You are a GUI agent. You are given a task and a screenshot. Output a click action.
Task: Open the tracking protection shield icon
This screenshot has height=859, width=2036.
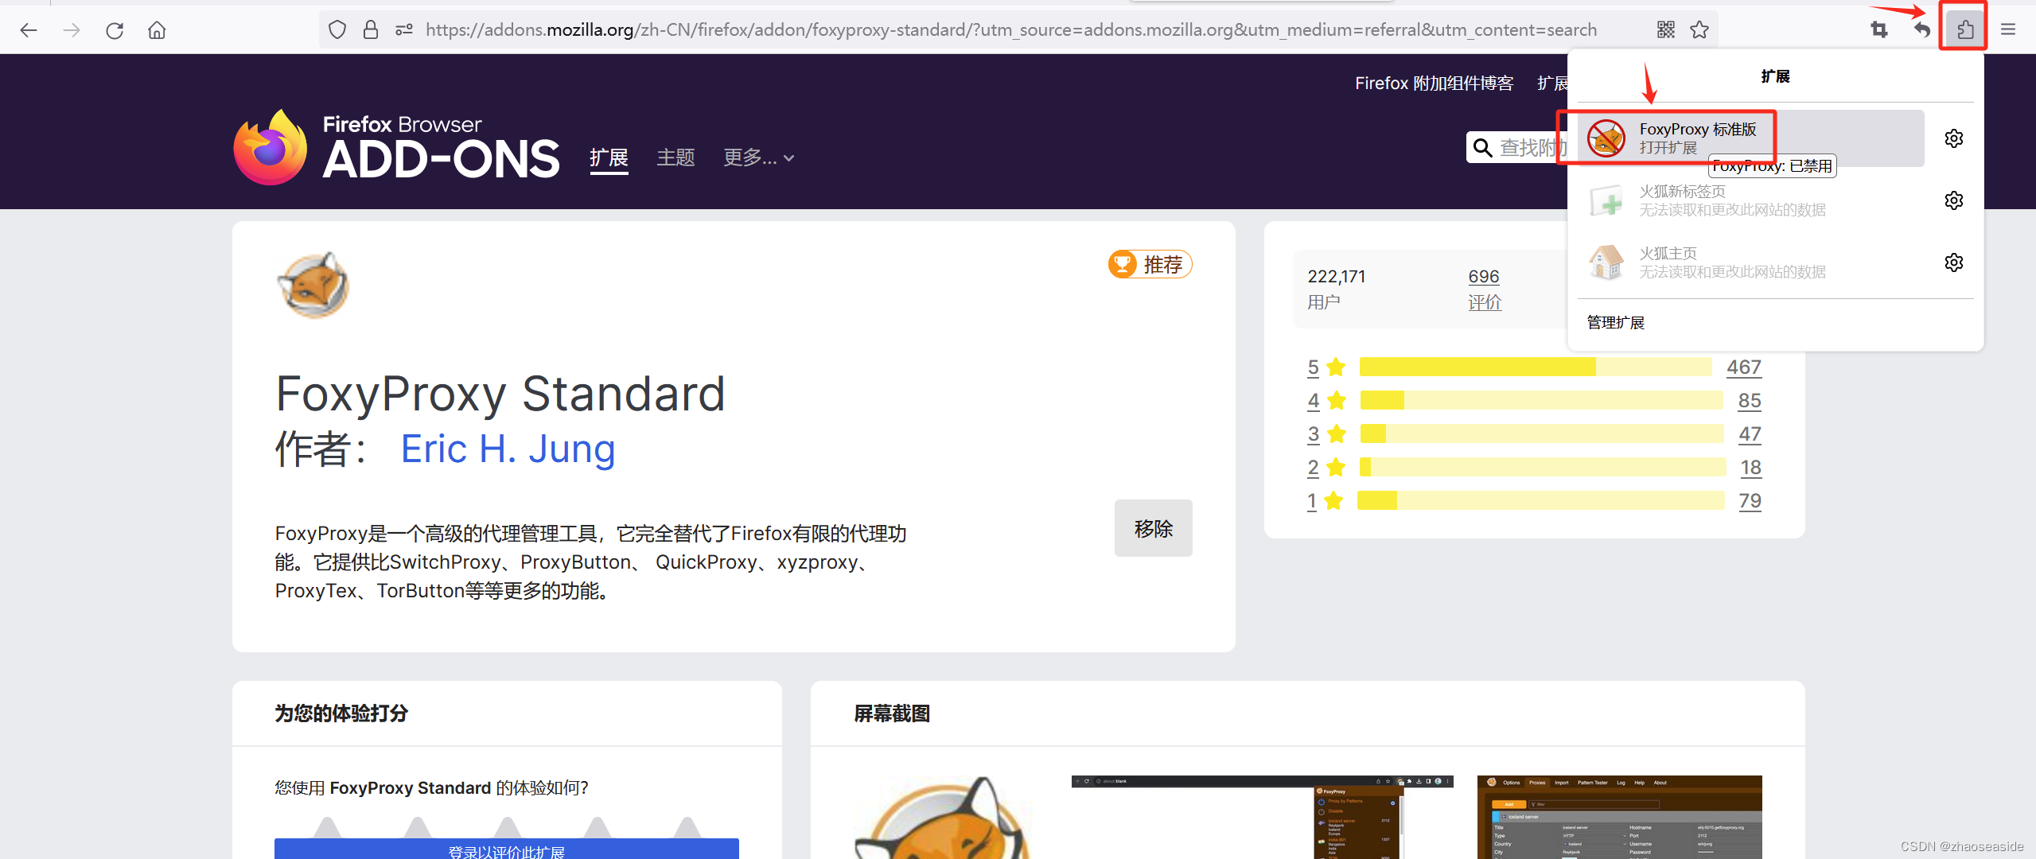(337, 30)
